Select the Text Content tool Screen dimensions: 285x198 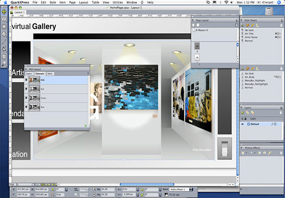point(4,19)
